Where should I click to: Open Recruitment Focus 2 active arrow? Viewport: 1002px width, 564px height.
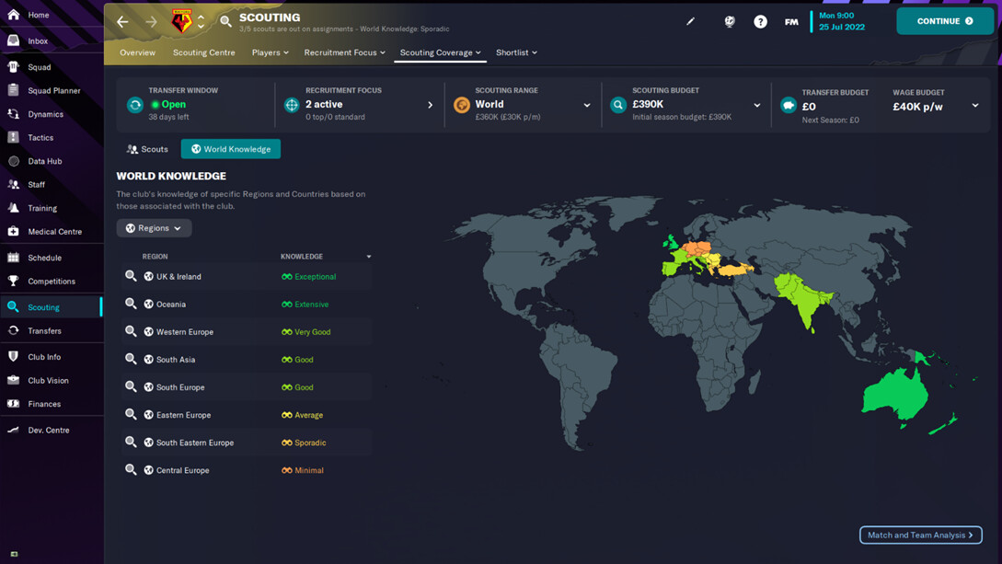(430, 105)
